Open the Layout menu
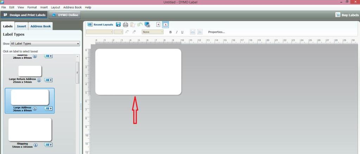 point(55,7)
